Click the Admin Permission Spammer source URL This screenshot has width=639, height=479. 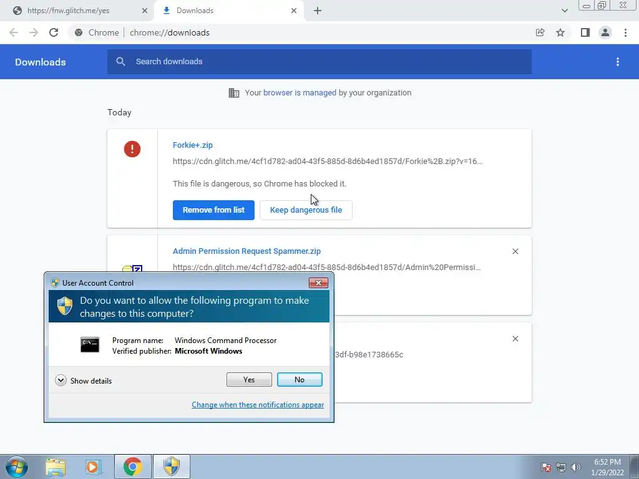click(x=327, y=267)
